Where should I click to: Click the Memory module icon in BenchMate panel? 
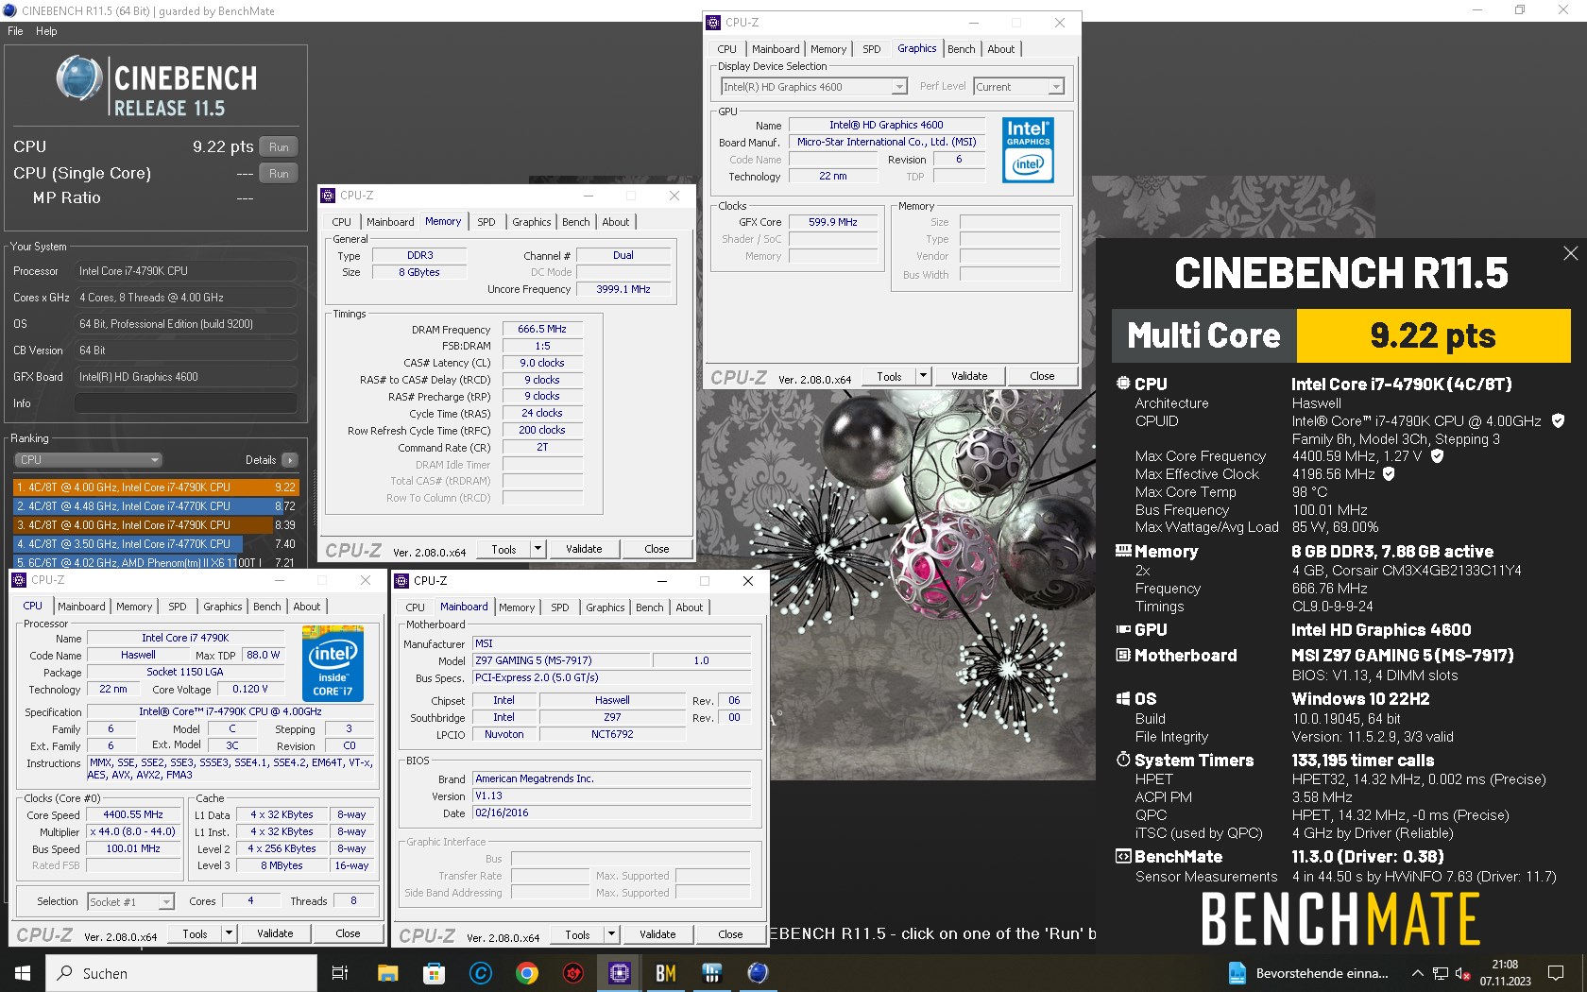pyautogui.click(x=1123, y=551)
